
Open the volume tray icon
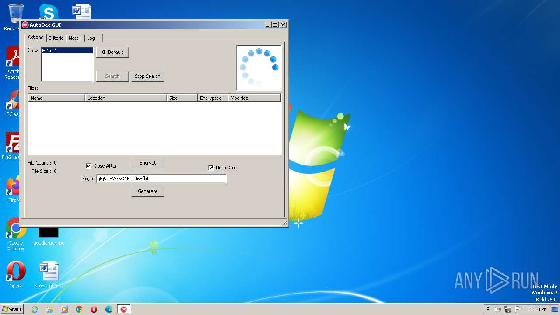(x=497, y=309)
